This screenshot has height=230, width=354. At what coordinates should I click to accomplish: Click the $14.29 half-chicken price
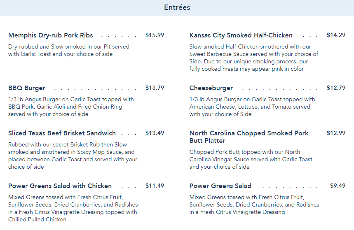pyautogui.click(x=336, y=35)
